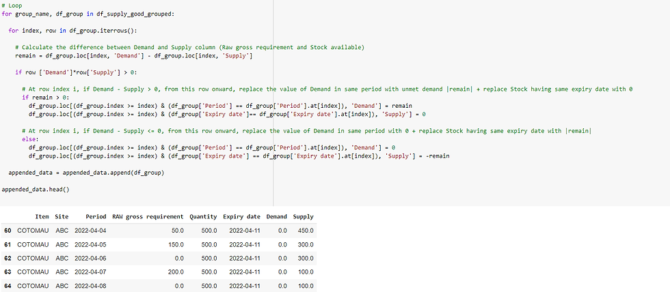Click the Demand '0.0' cell in row 63
The width and height of the screenshot is (670, 292).
282,272
